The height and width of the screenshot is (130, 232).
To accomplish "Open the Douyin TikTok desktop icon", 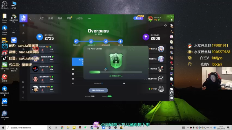I will tap(4, 58).
